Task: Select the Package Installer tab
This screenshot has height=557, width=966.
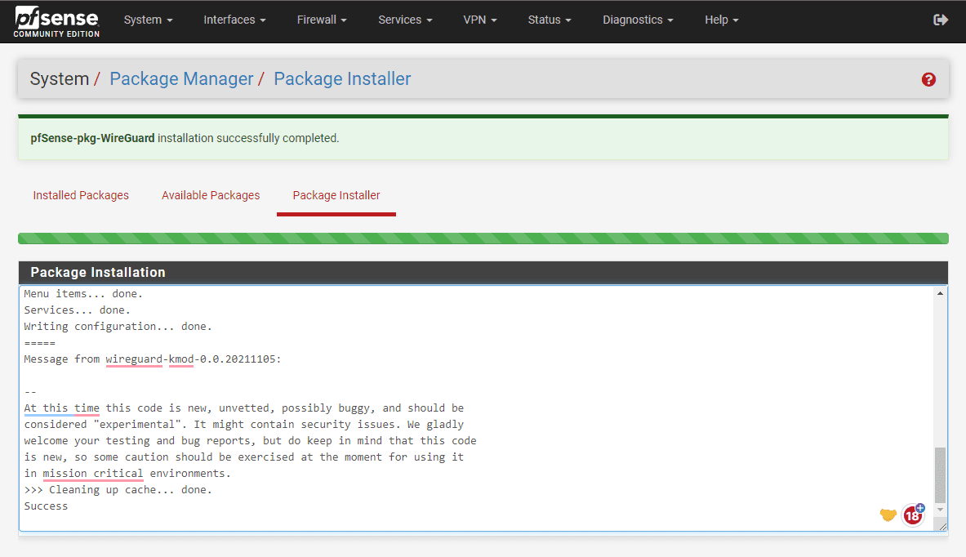Action: point(336,195)
